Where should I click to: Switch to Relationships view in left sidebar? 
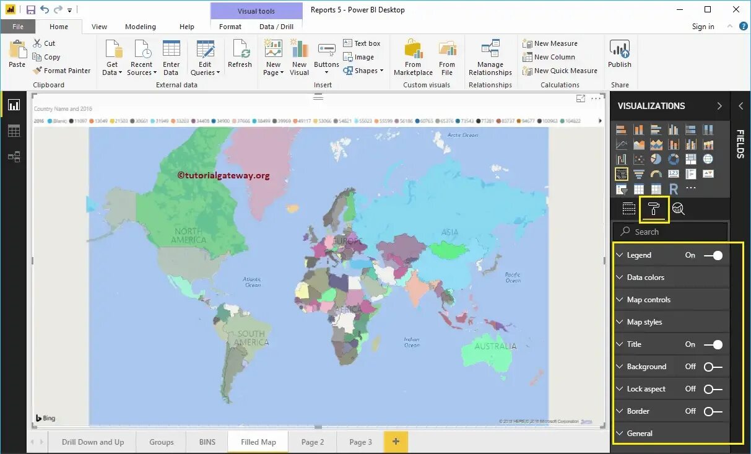tap(14, 157)
